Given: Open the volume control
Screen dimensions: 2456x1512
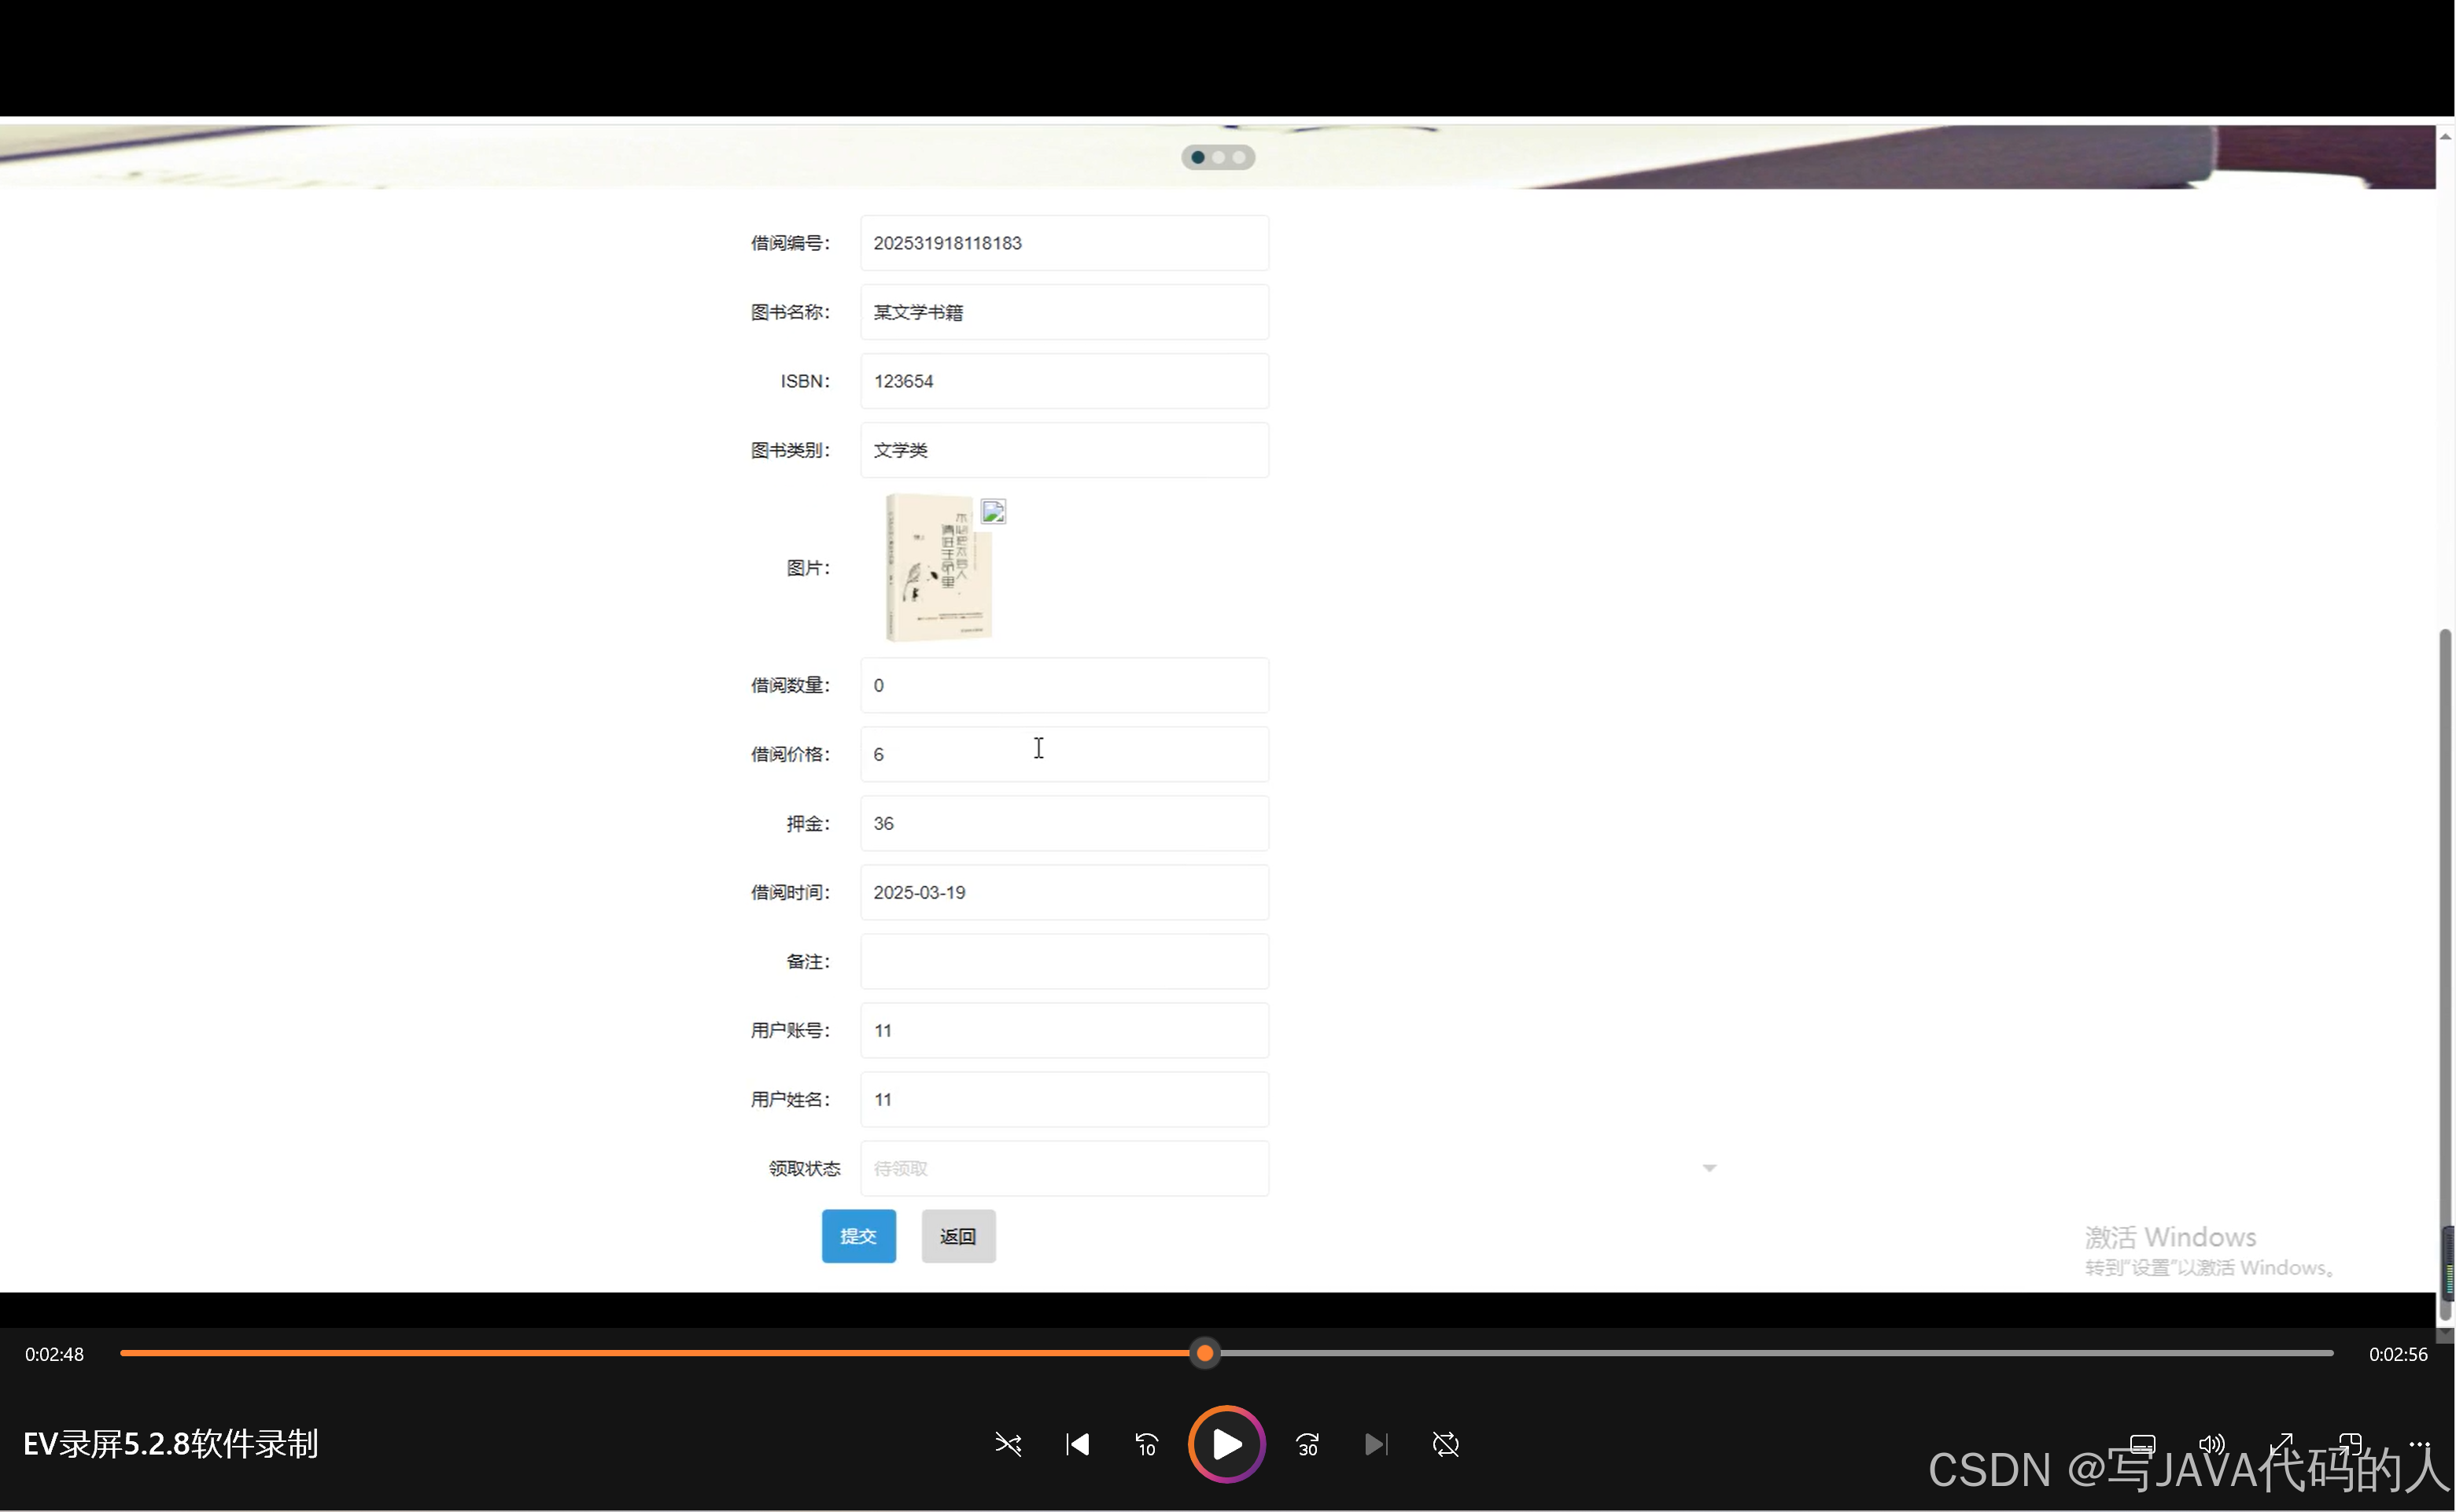Looking at the screenshot, I should coord(2212,1446).
